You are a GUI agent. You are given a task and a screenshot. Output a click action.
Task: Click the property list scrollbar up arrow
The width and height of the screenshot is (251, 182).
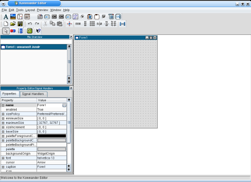click(x=69, y=100)
